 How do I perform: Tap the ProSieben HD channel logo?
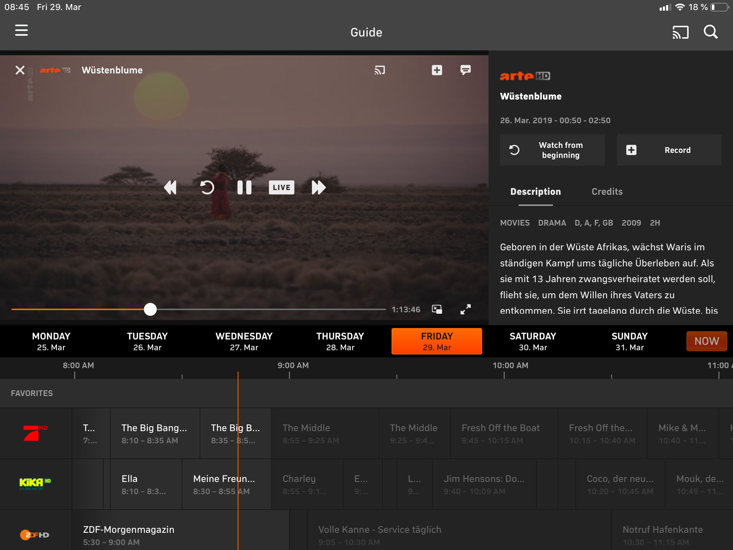point(35,433)
